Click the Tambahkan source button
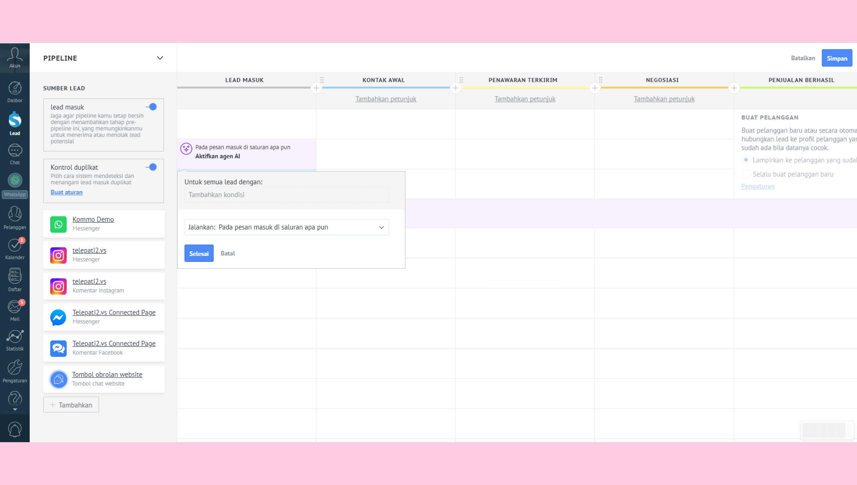The image size is (857, 485). click(x=71, y=405)
